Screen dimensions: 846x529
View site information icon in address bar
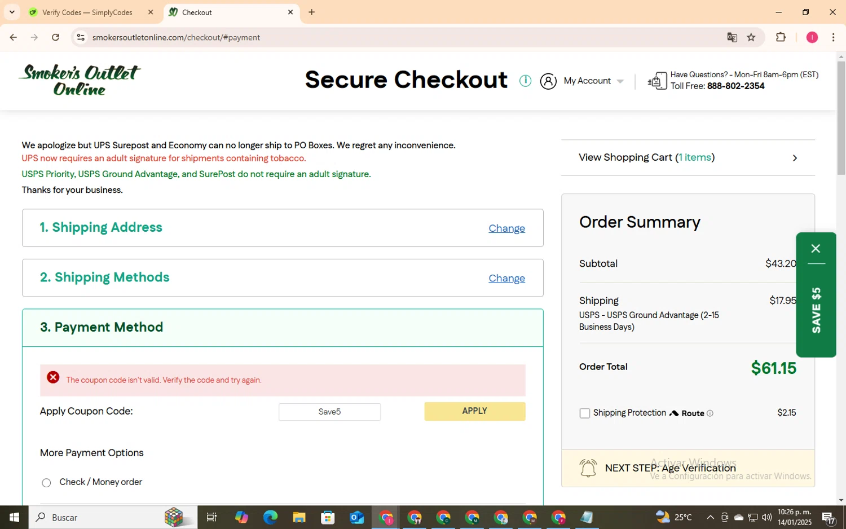click(81, 37)
